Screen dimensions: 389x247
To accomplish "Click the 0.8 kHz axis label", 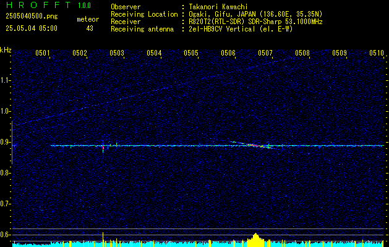I will [6, 173].
